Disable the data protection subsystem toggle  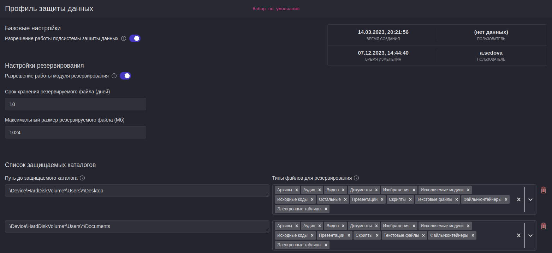coord(135,38)
